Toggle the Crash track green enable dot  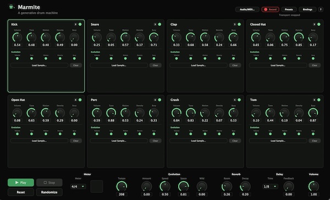click(239, 100)
